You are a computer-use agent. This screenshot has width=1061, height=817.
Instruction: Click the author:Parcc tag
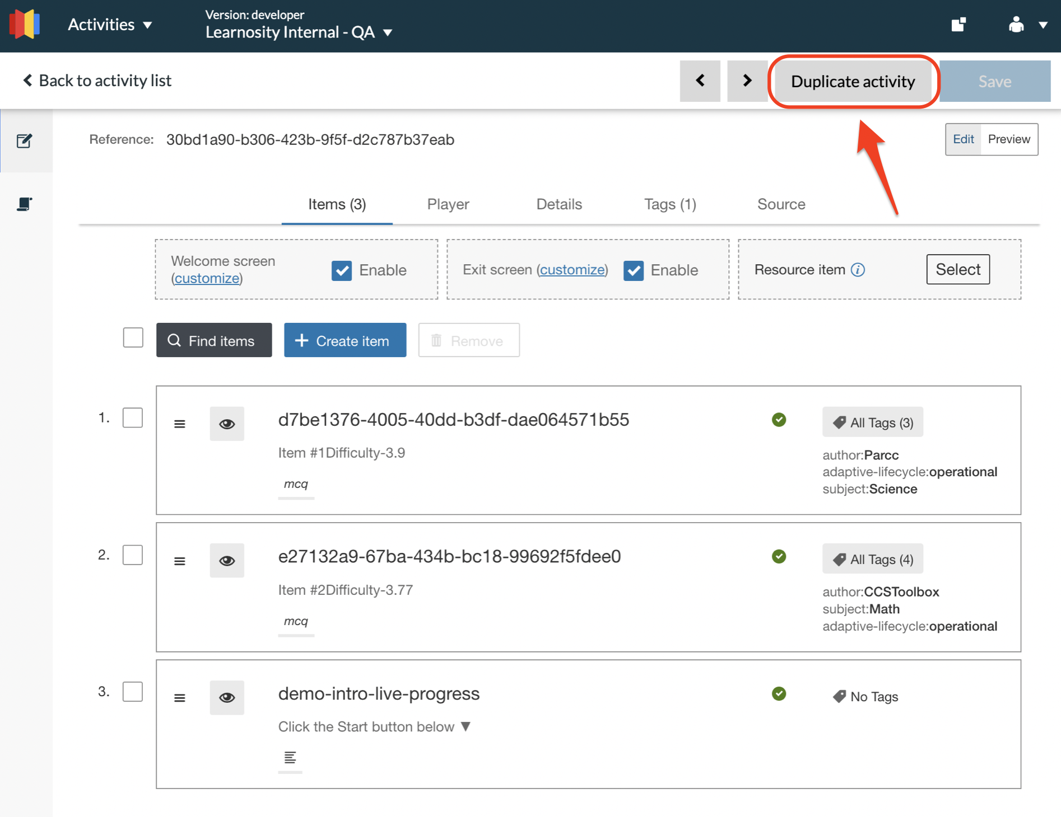[860, 455]
